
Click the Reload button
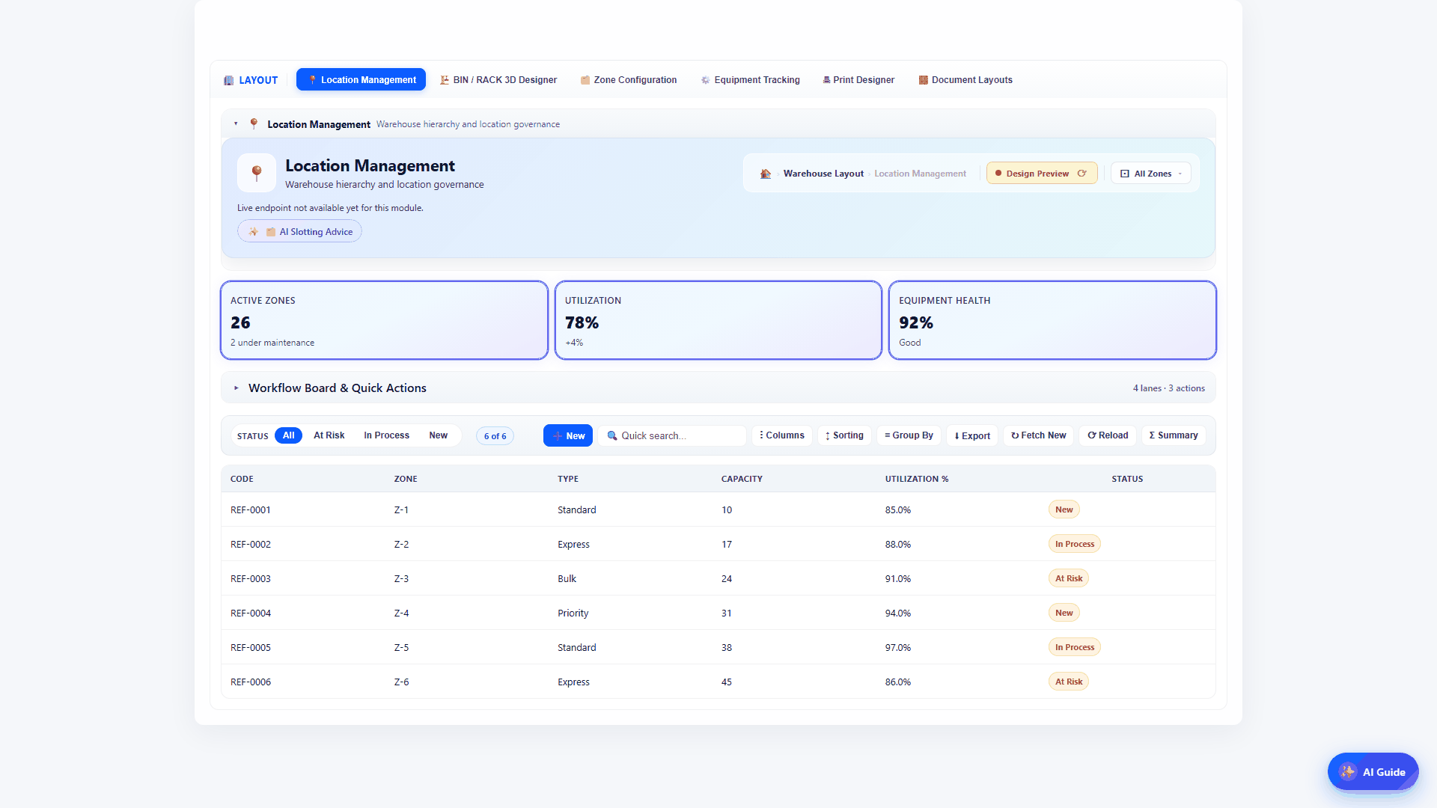[1108, 435]
